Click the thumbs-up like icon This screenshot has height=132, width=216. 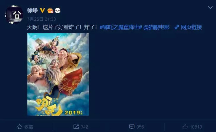[x=185, y=127]
